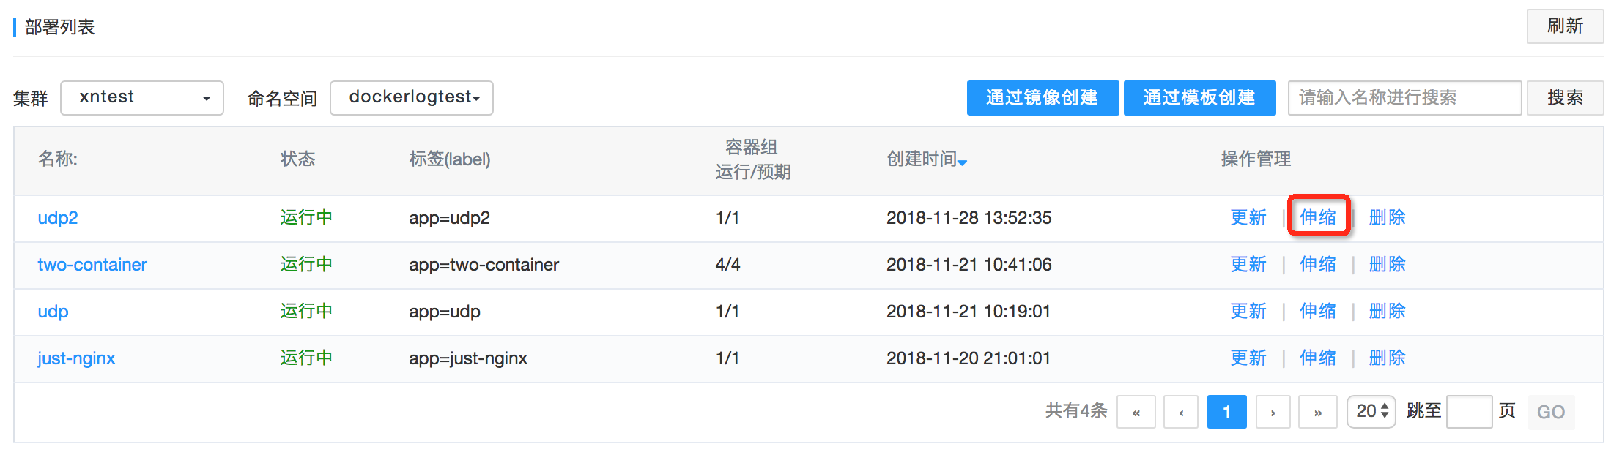Open the 集群 cluster selector showing xntest

(x=141, y=97)
